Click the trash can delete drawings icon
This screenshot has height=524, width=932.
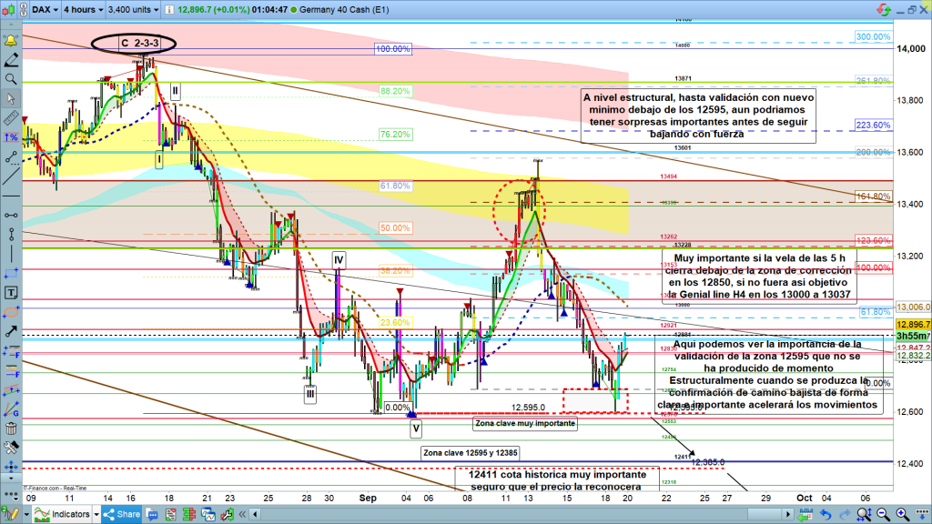[10, 428]
